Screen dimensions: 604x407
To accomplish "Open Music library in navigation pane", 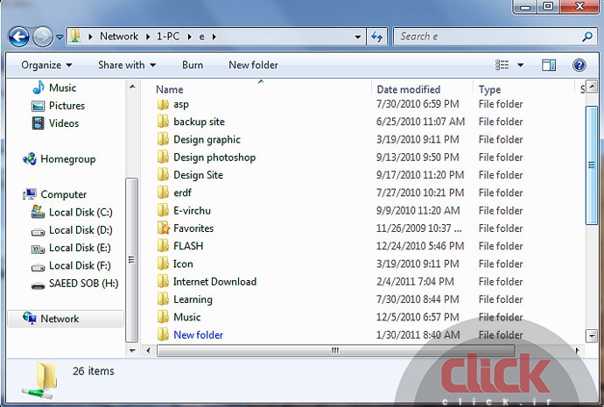I will point(54,88).
